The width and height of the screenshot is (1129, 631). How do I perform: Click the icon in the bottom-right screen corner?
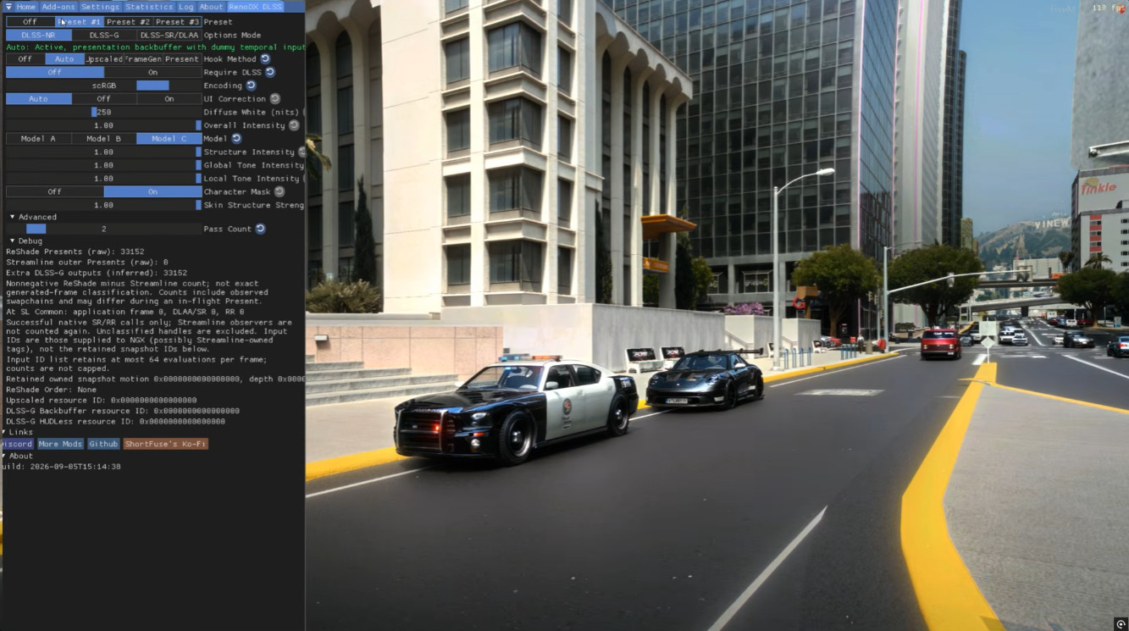pos(1121,624)
